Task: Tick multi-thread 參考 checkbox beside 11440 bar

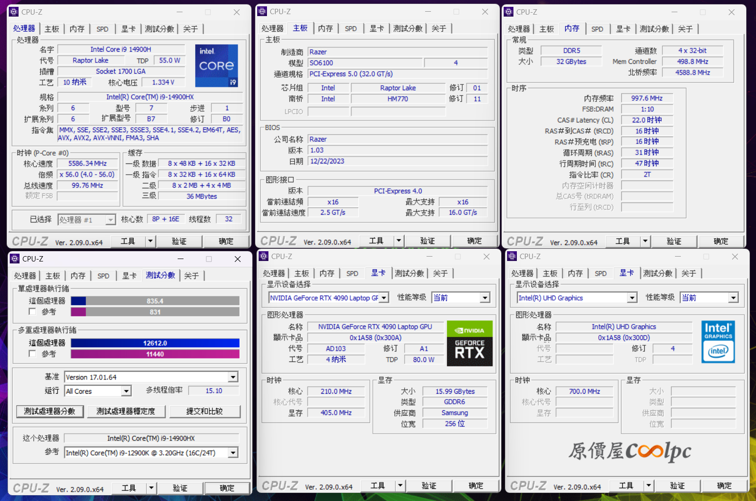Action: (x=32, y=354)
